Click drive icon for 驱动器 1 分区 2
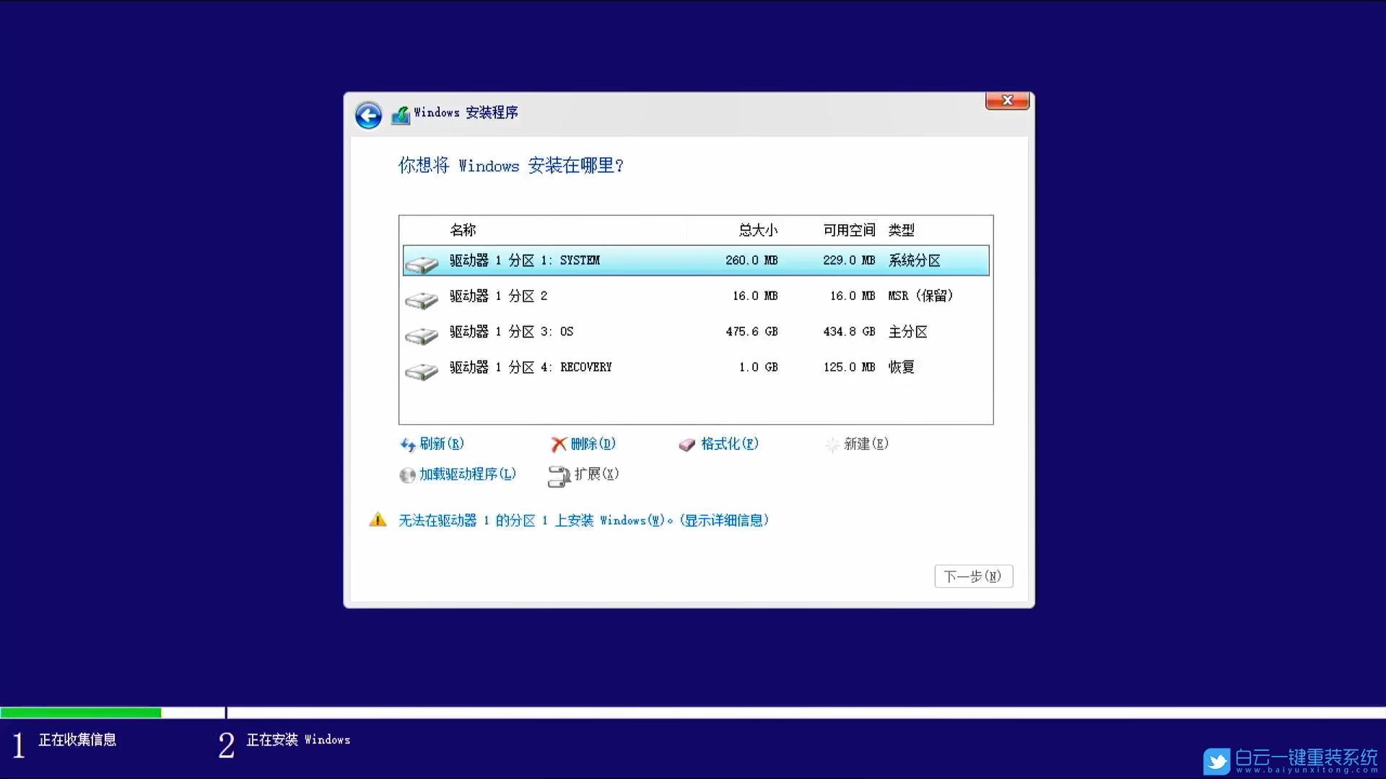This screenshot has height=779, width=1386. pyautogui.click(x=422, y=299)
